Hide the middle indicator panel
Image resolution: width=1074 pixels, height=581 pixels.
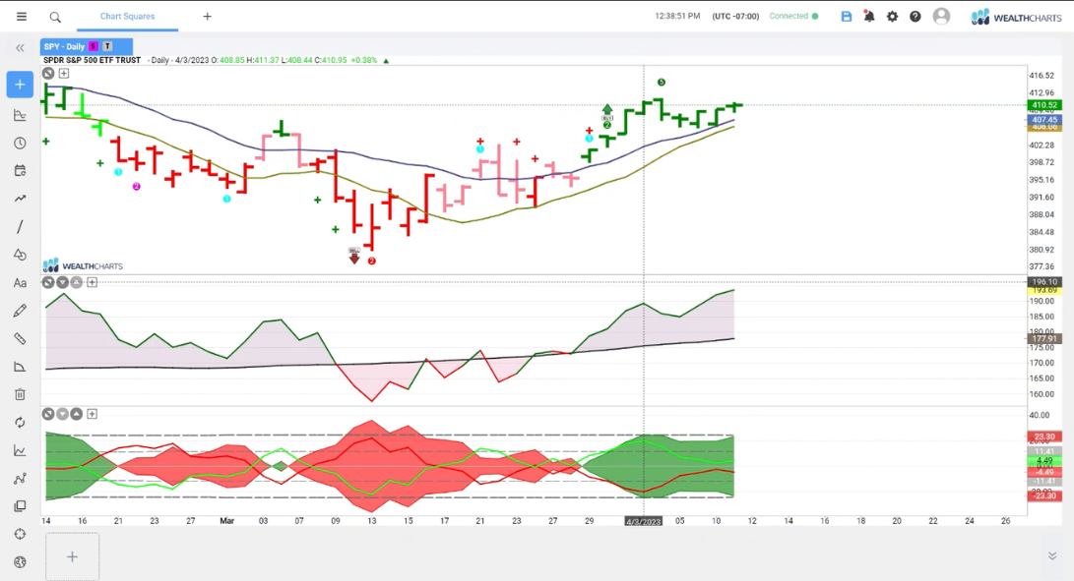tap(48, 282)
